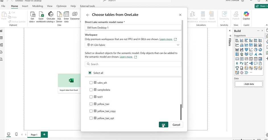Close the Choose tables dialog
Image resolution: width=268 pixels, height=140 pixels.
pyautogui.click(x=180, y=15)
